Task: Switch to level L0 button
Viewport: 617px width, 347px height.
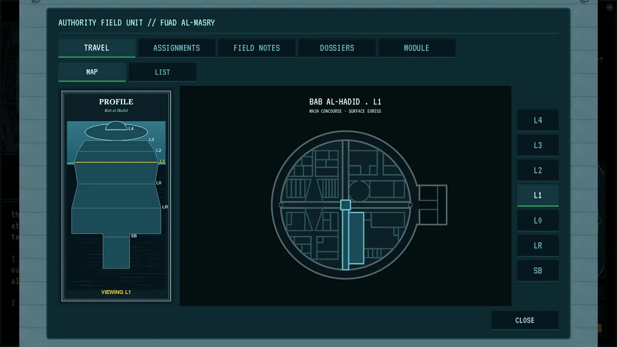Action: point(537,221)
